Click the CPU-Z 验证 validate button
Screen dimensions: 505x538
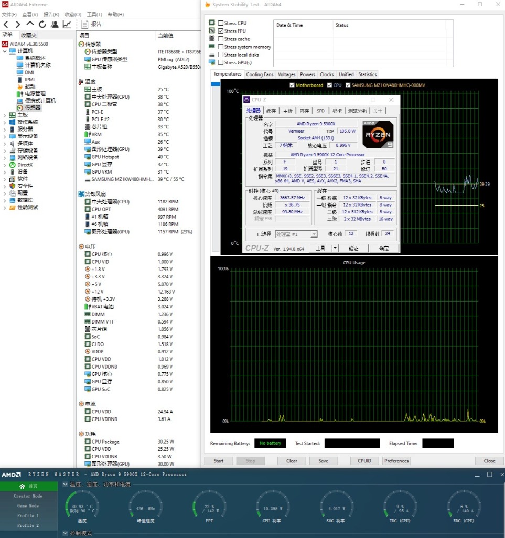pos(353,248)
